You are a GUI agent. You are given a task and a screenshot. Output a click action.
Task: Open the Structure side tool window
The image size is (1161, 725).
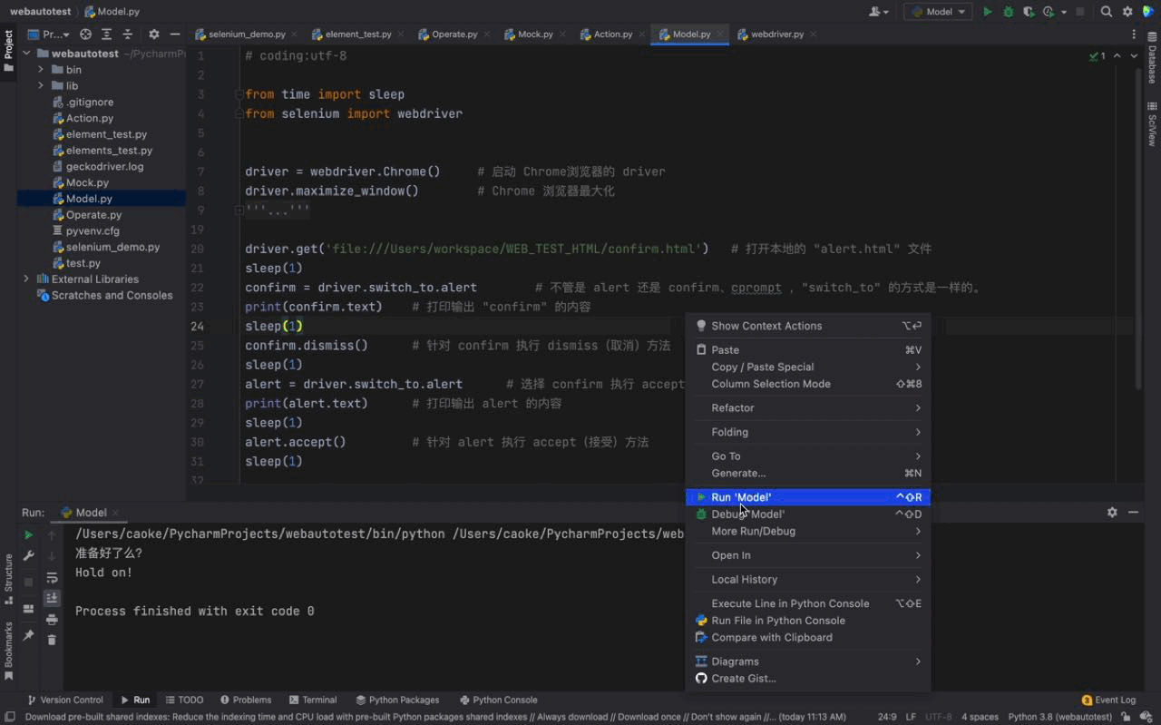8,579
